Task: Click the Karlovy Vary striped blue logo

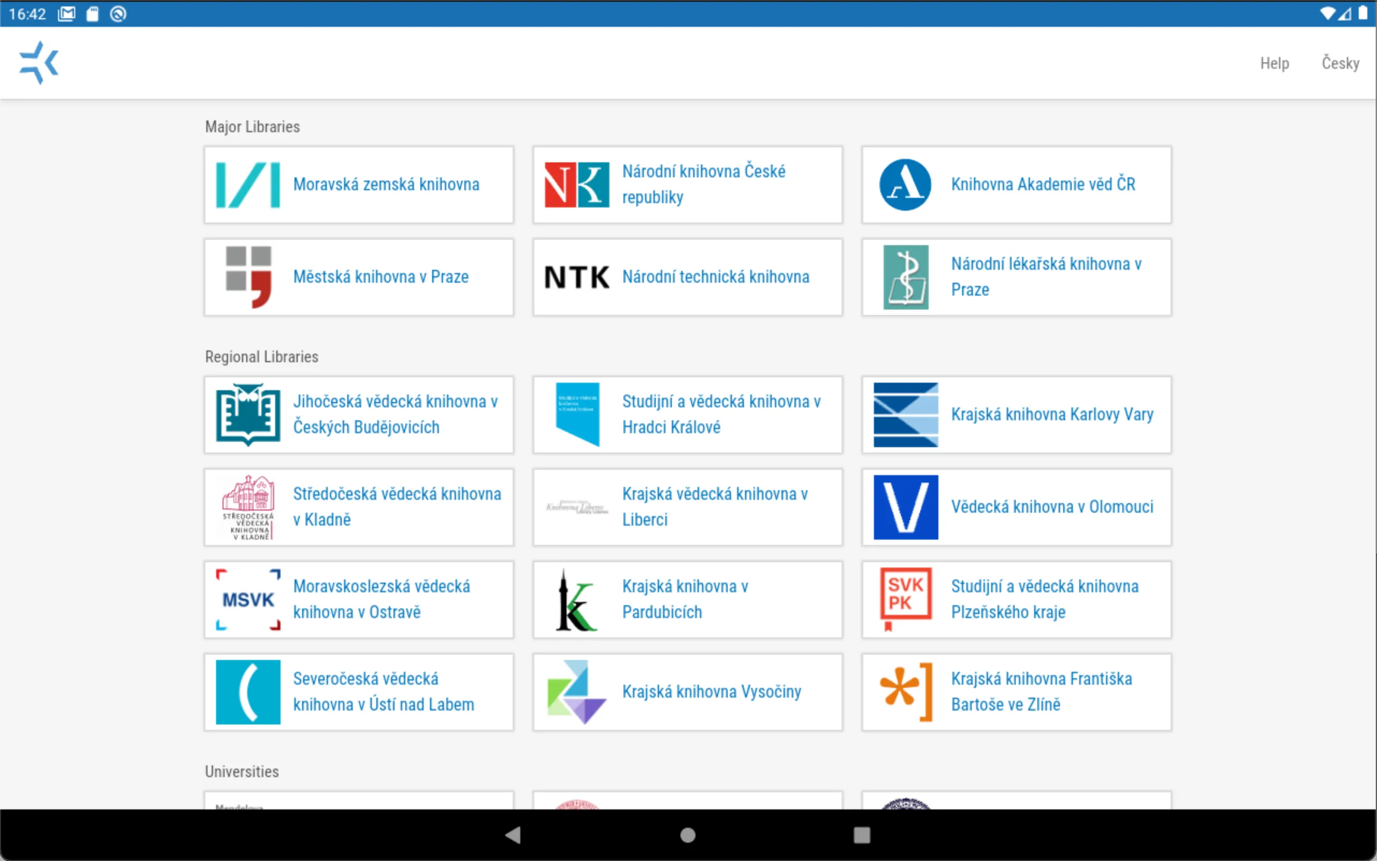Action: click(x=906, y=414)
